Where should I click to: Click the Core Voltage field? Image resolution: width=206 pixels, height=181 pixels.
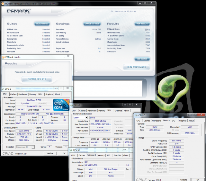(46, 110)
